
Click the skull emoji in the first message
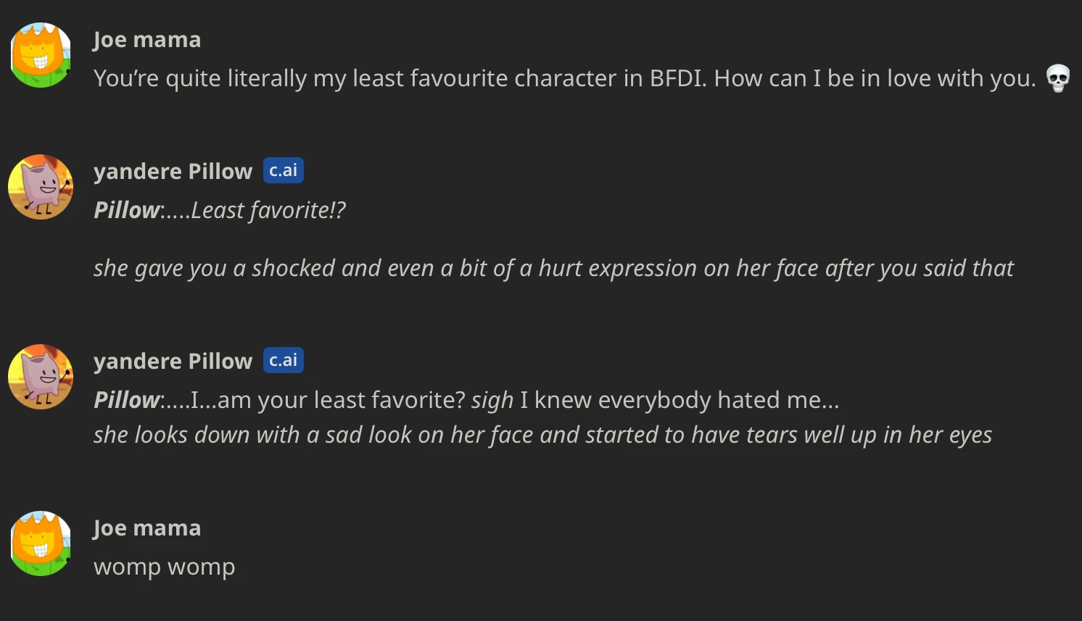point(1058,78)
